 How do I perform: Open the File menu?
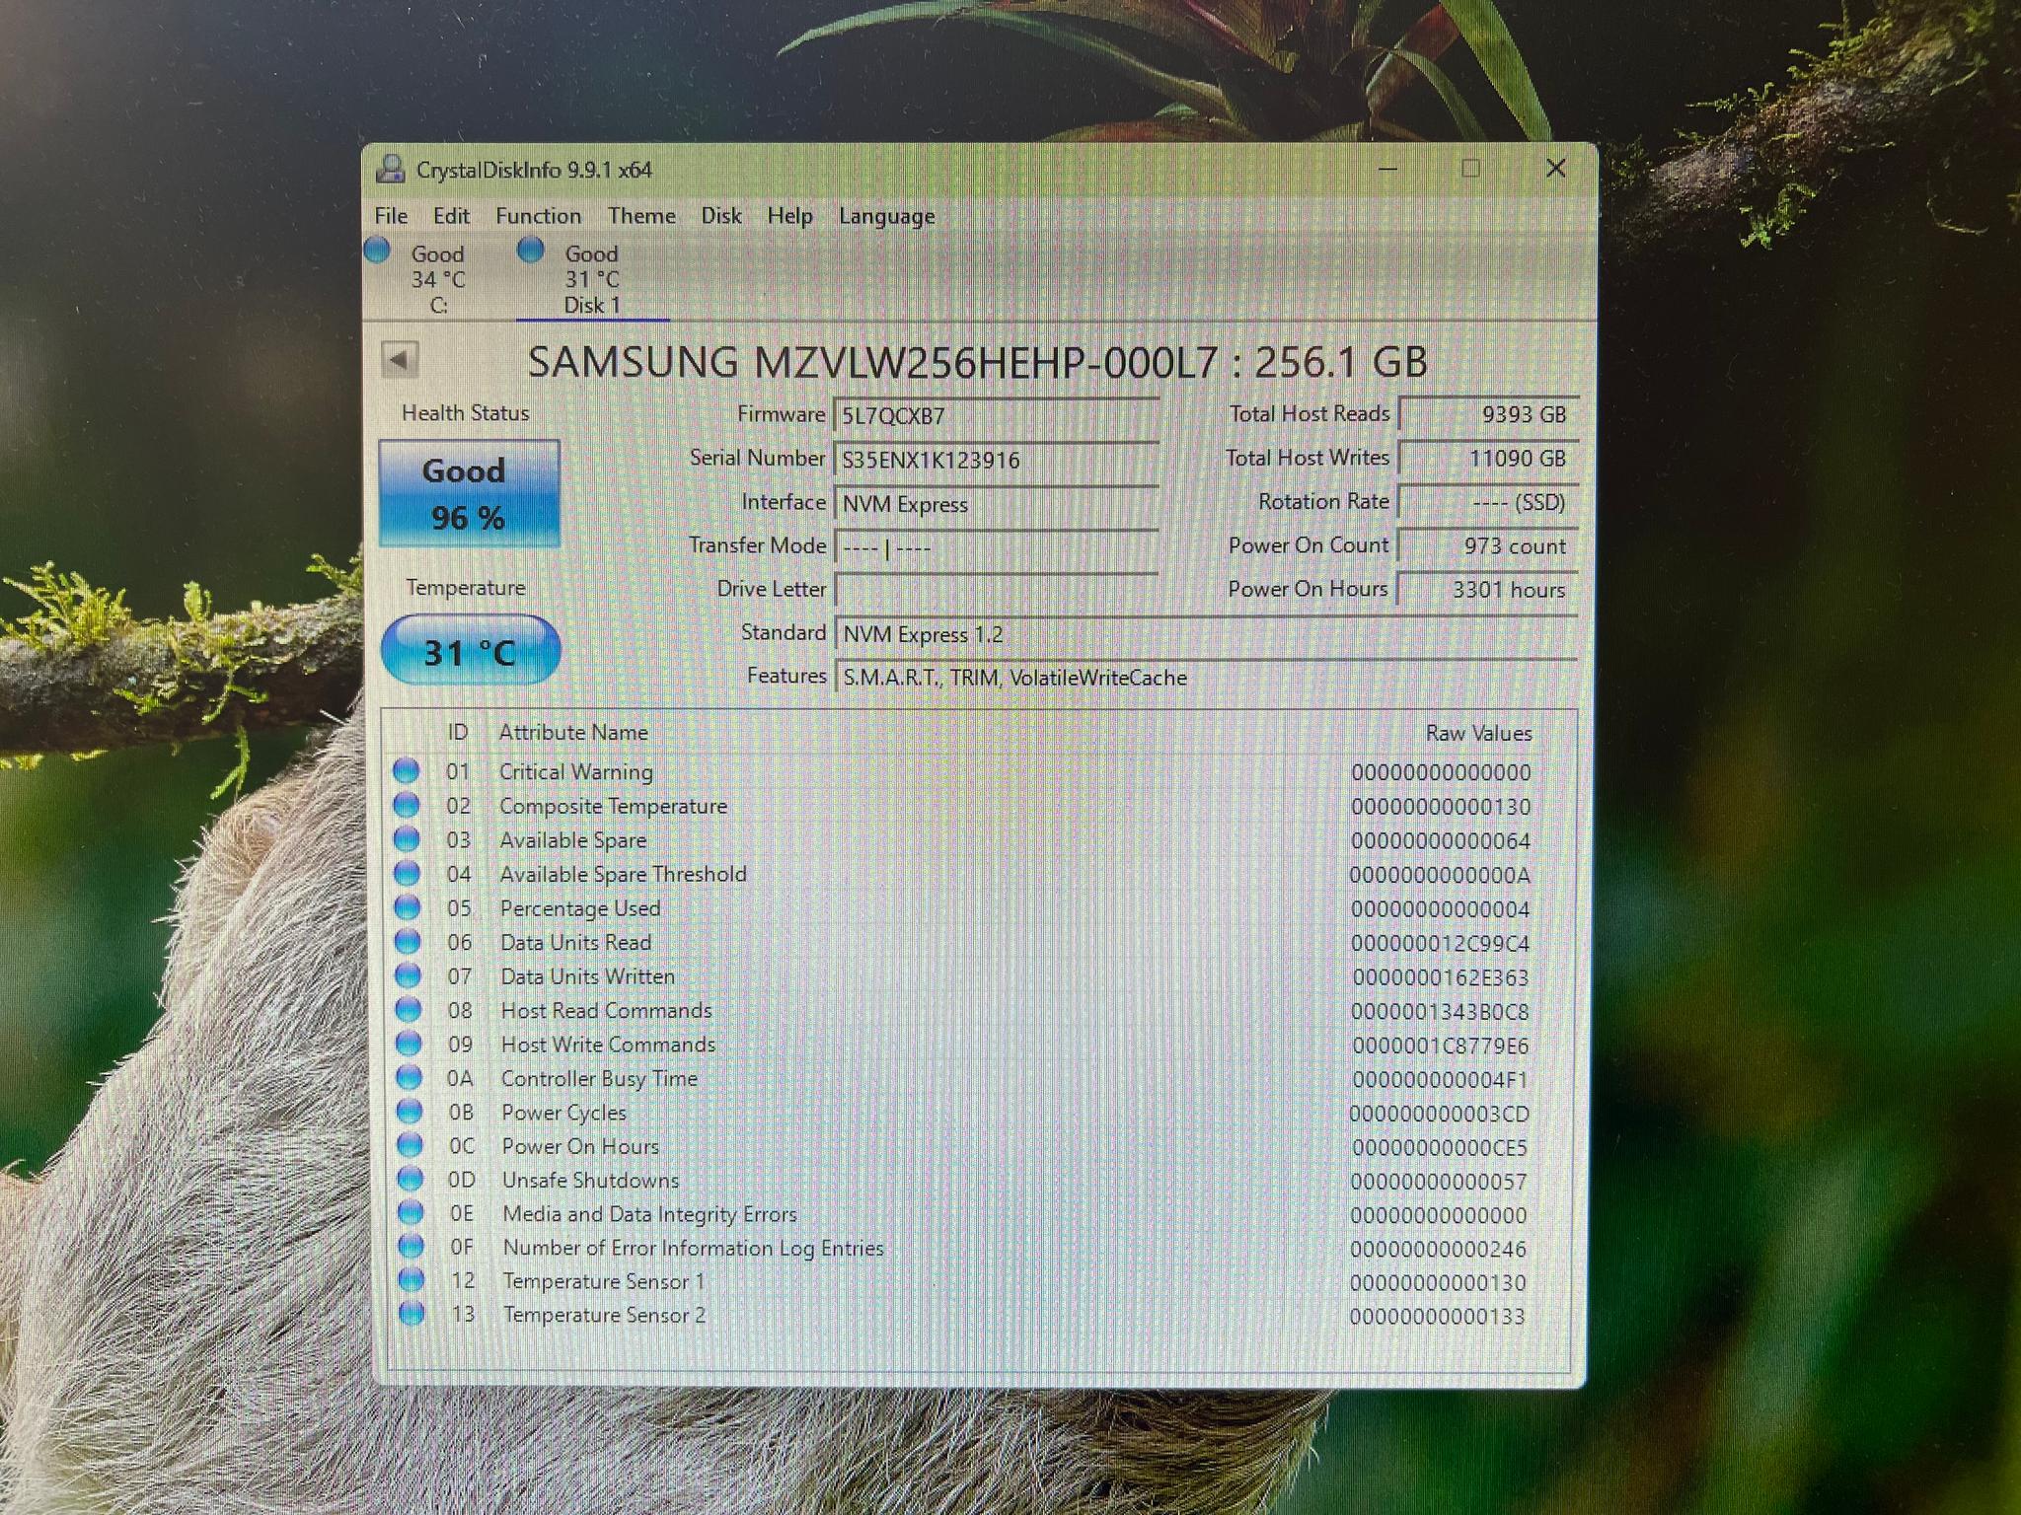coord(391,215)
